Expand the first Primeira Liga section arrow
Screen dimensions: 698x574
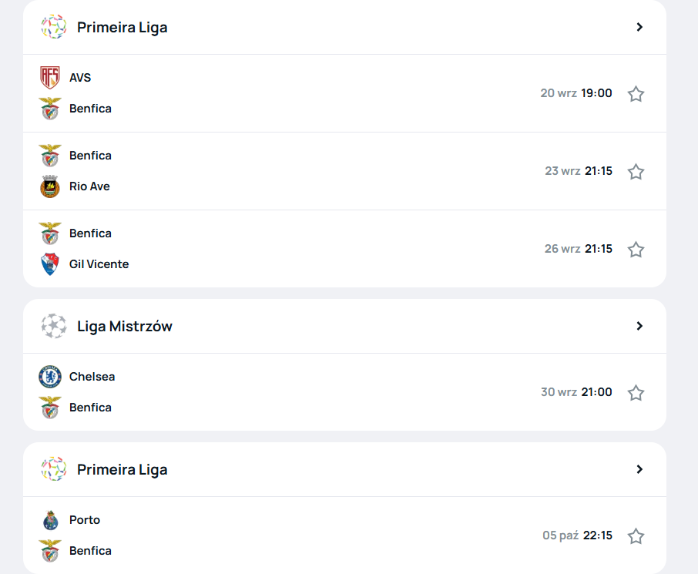pos(639,27)
